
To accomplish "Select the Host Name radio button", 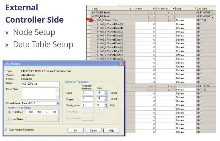I will 10,119.
